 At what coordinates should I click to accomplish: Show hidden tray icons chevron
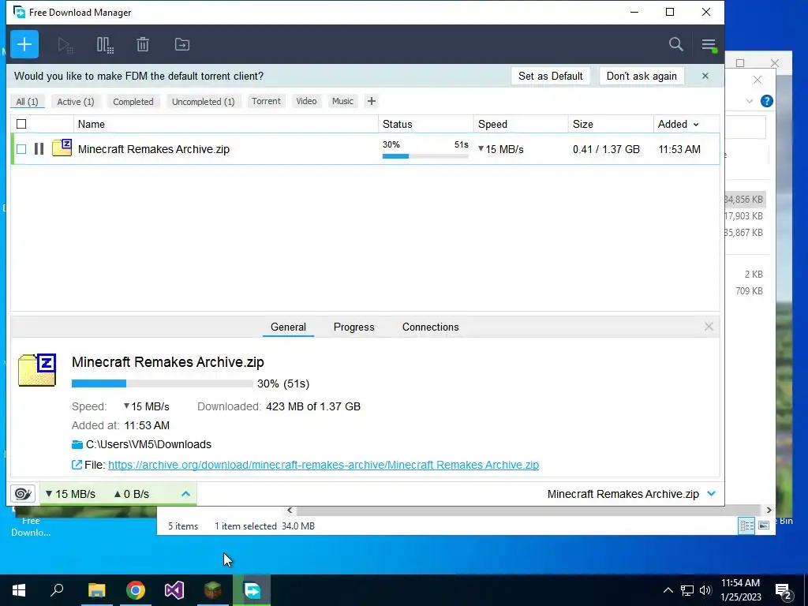click(668, 590)
